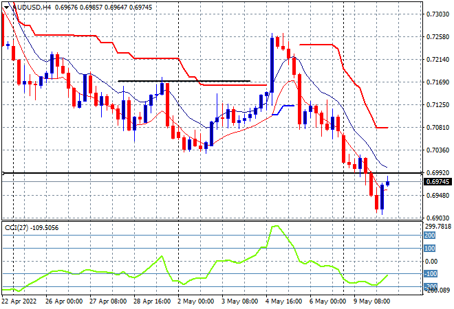The image size is (454, 309).
Task: Click the 9 May 08:00 time label
Action: tap(371, 301)
